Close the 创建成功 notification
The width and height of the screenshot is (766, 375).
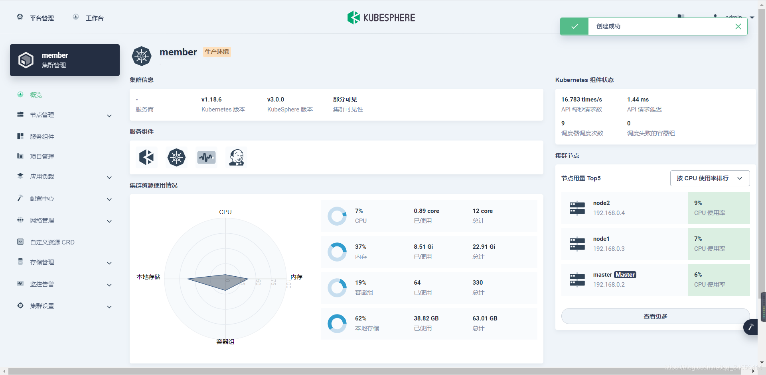738,26
